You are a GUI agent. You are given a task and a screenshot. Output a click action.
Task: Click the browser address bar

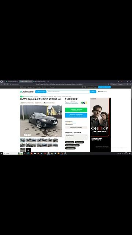coord(59,84)
